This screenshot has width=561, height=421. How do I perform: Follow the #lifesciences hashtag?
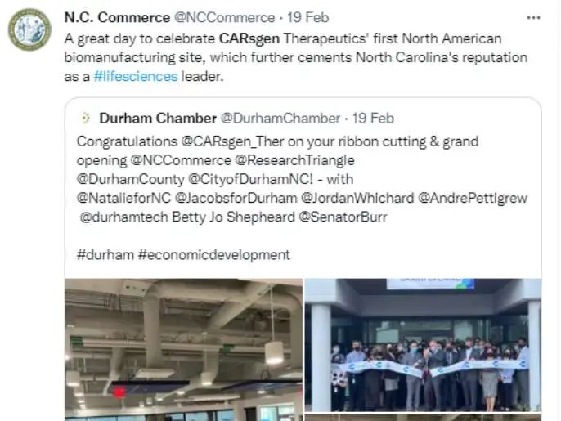[x=136, y=77]
